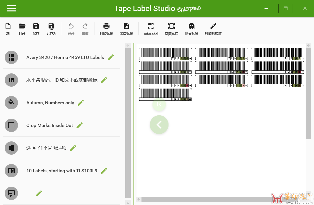
Task: Select "Crop Marks Inside Out" text
Action: (x=50, y=125)
